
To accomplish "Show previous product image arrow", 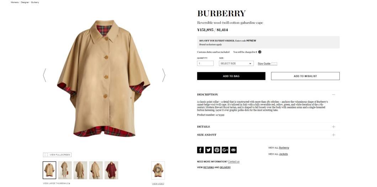I will tap(44, 75).
